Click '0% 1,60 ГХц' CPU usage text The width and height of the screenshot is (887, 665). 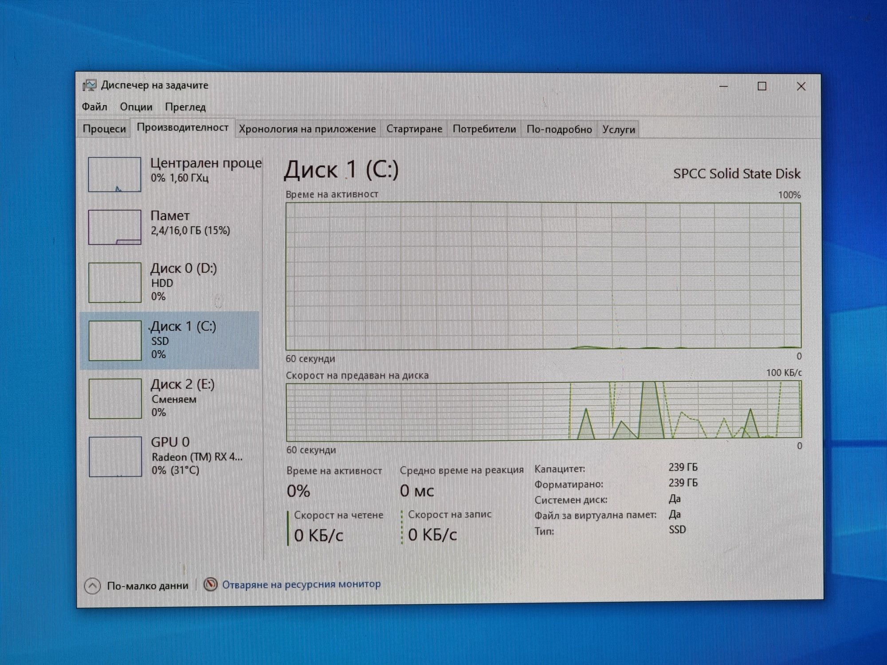click(180, 178)
